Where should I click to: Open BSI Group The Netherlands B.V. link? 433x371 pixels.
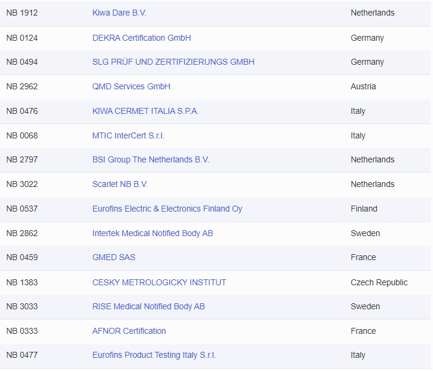(151, 159)
